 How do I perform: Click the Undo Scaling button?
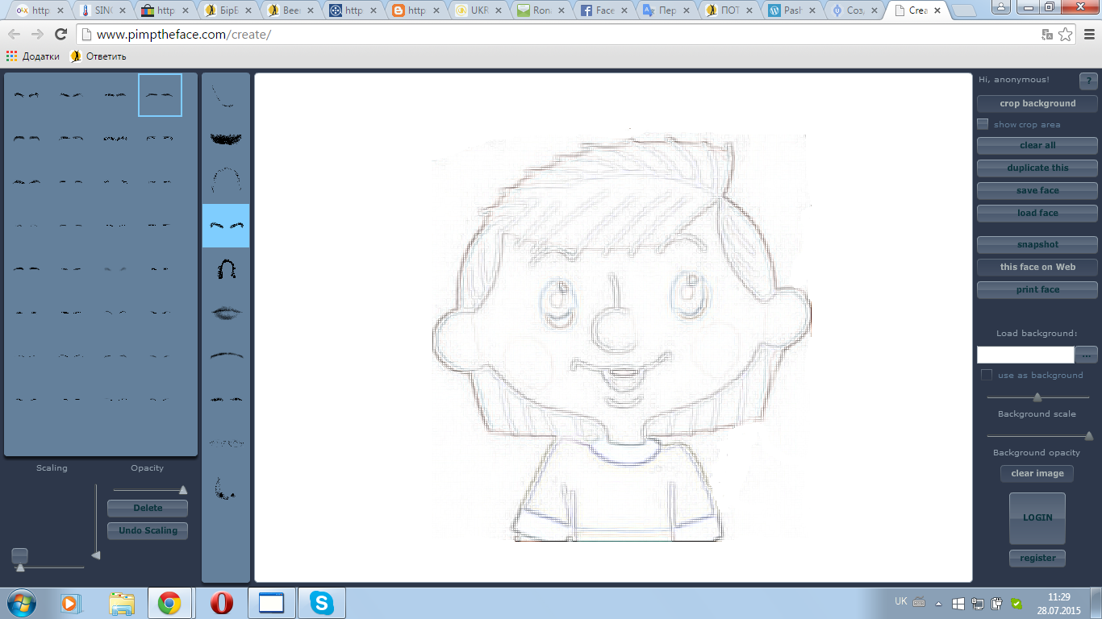pyautogui.click(x=148, y=530)
